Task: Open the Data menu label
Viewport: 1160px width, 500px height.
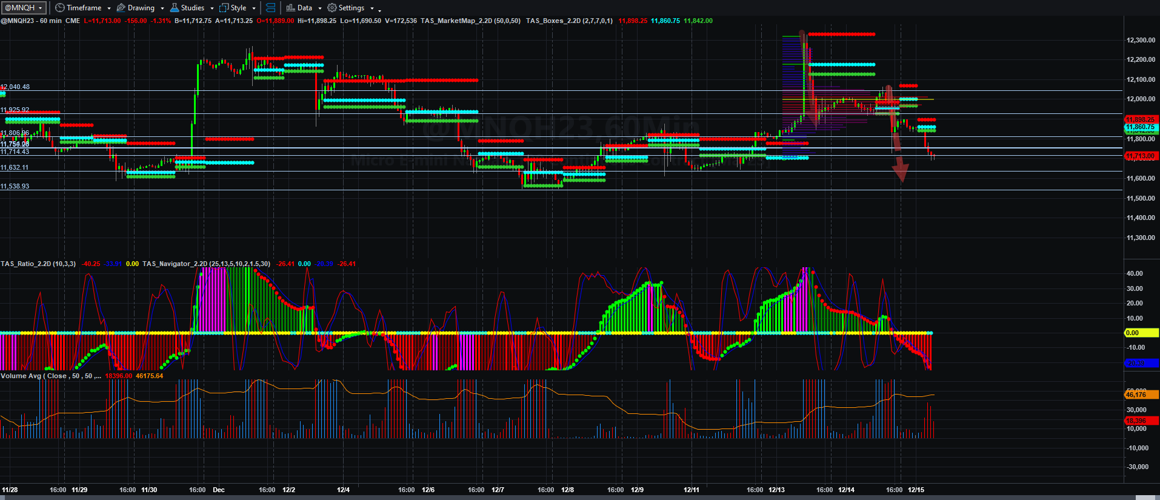Action: (x=305, y=8)
